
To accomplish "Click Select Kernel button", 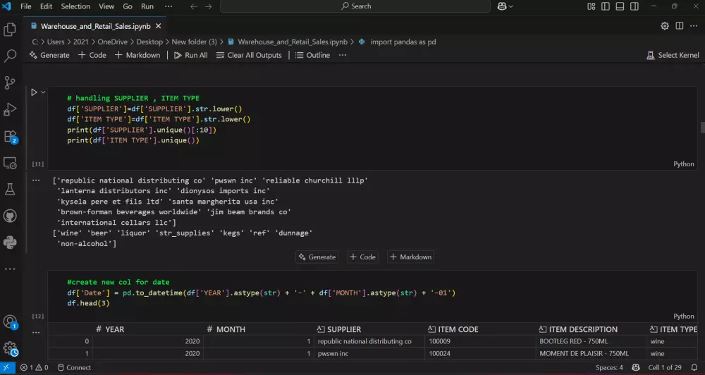I will 673,55.
